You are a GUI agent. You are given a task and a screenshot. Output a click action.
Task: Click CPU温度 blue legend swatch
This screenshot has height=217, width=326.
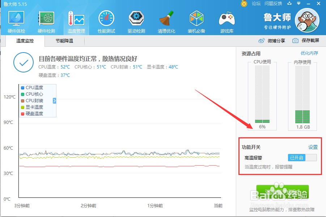(x=23, y=88)
